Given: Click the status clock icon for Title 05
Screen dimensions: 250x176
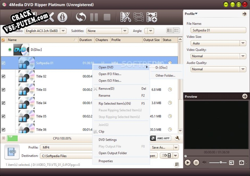Looking at the screenshot, I should 170,116.
